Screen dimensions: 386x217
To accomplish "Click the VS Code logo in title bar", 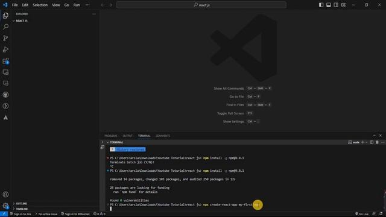I will [x=5, y=5].
